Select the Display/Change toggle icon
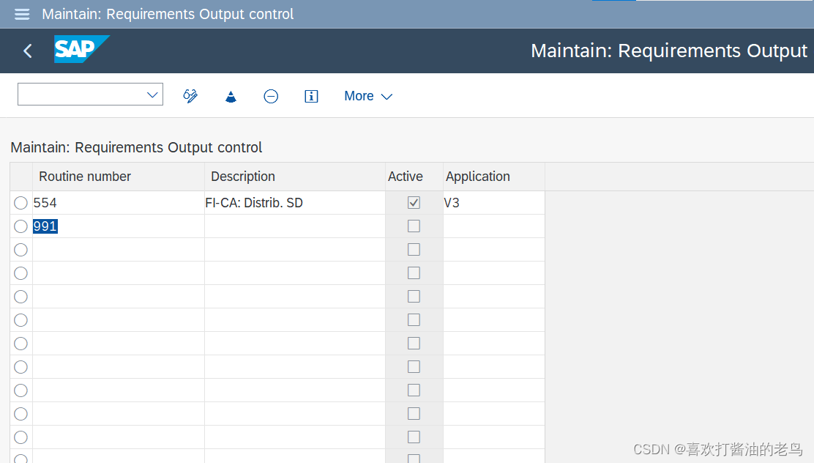 tap(190, 96)
